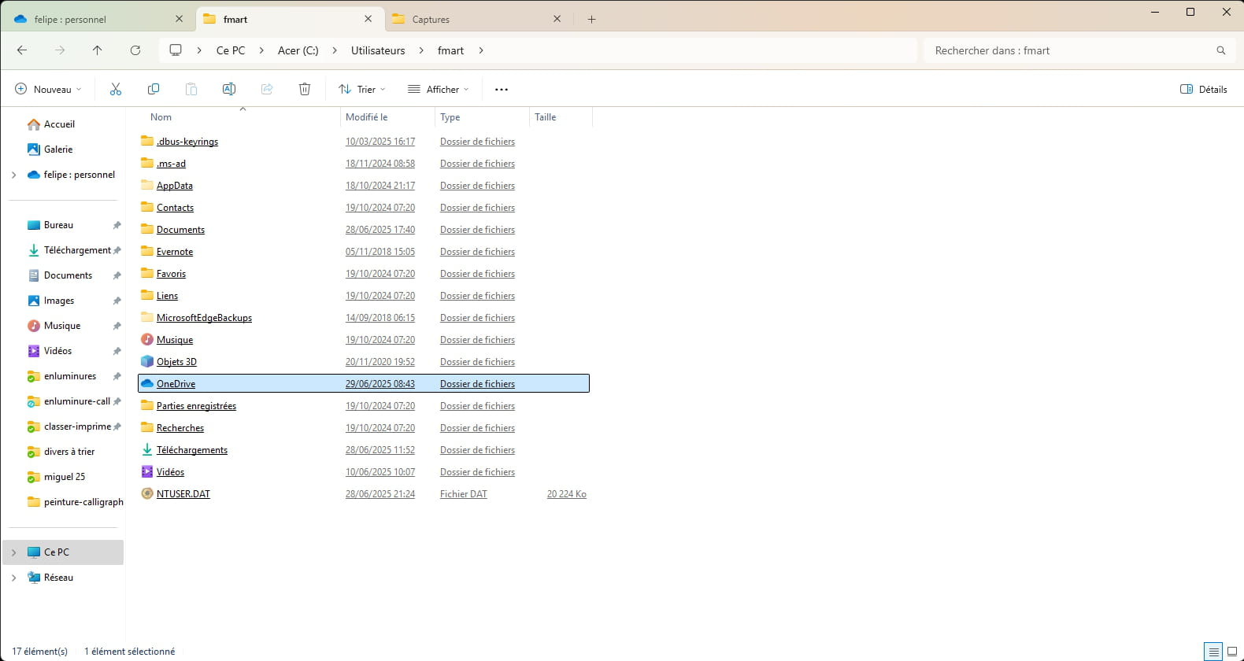Select the Recherches folder row

click(x=364, y=427)
